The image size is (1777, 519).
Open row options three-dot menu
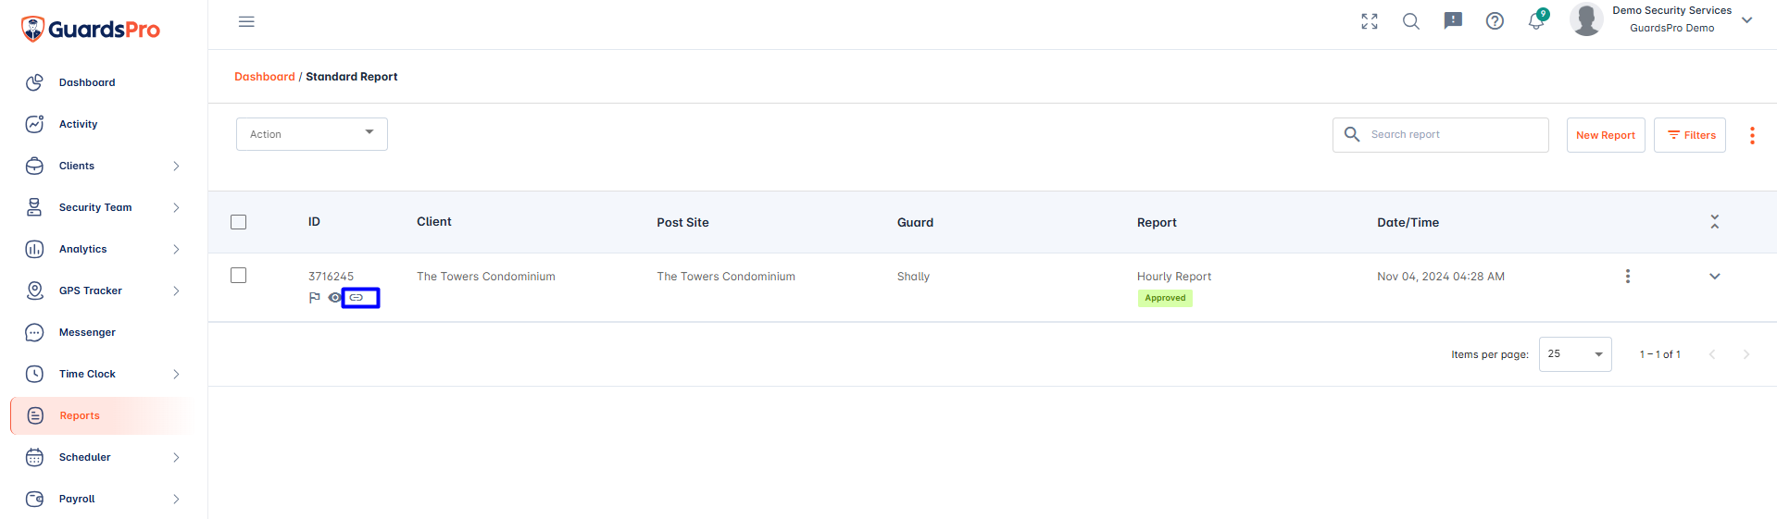click(x=1628, y=277)
